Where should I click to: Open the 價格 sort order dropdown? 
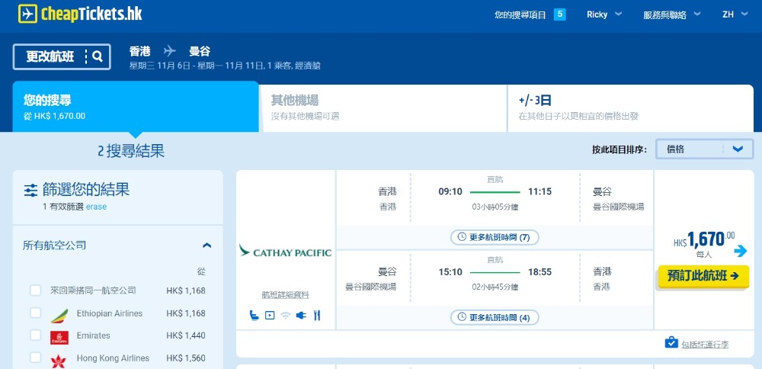coord(704,149)
